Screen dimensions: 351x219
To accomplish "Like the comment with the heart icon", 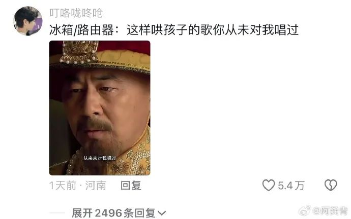I will click(x=269, y=186).
